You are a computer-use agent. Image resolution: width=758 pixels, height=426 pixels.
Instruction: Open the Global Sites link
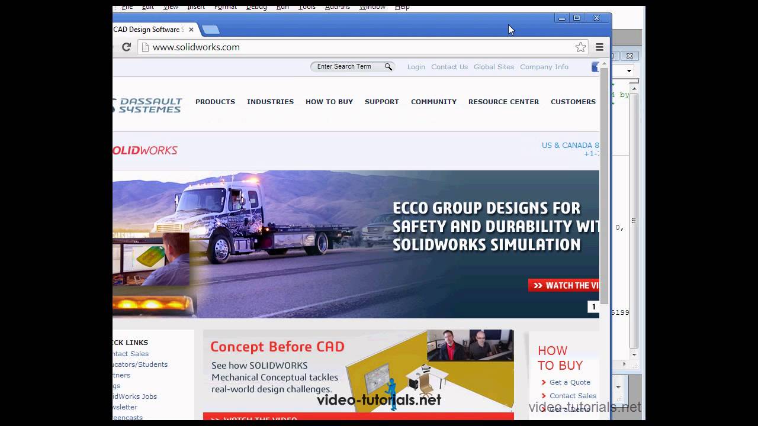click(494, 67)
